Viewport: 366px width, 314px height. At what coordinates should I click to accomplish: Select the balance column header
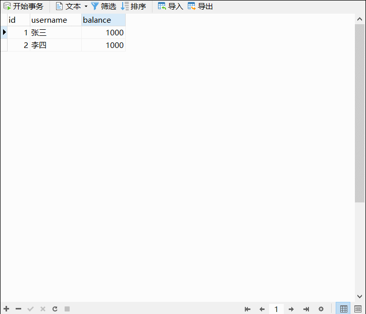(x=103, y=20)
